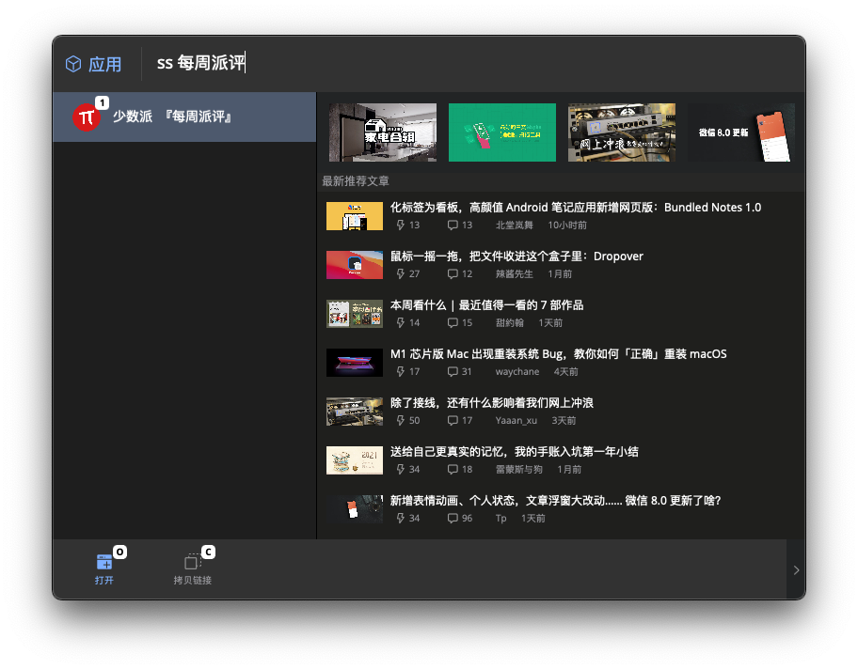Click the 本周看什么 article thumbnail
This screenshot has width=858, height=669.
pyautogui.click(x=355, y=314)
